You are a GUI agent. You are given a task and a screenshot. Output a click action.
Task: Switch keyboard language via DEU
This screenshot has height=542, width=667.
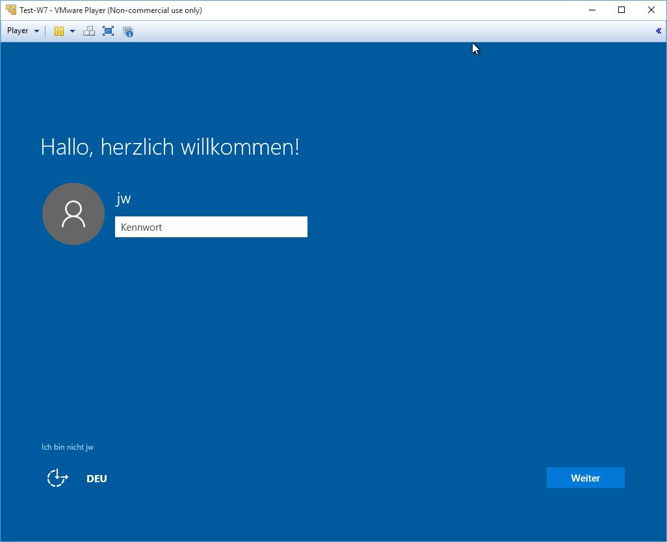click(x=97, y=479)
